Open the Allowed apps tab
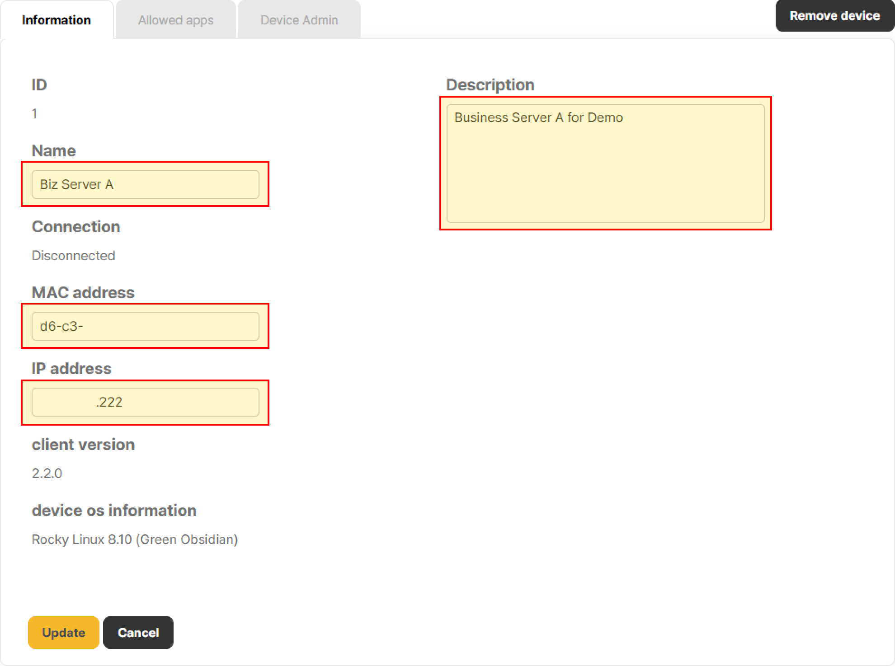The height and width of the screenshot is (666, 895). [x=176, y=20]
